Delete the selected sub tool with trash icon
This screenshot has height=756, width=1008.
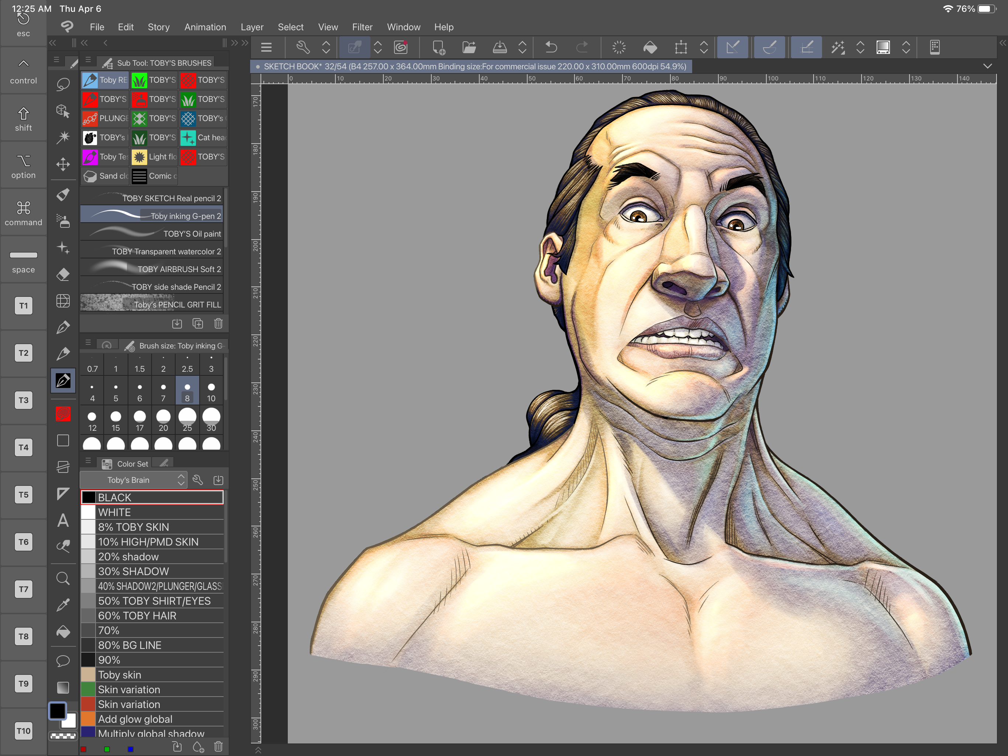click(x=218, y=323)
